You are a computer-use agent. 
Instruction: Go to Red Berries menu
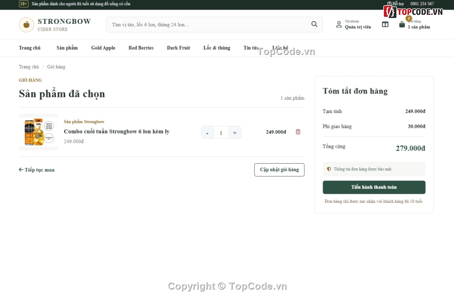[x=141, y=48]
